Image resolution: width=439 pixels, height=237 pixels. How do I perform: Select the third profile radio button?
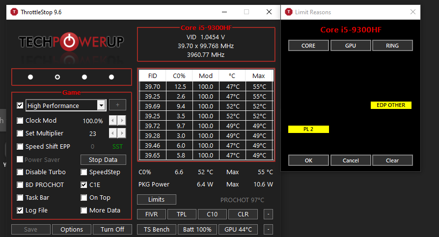pyautogui.click(x=84, y=77)
